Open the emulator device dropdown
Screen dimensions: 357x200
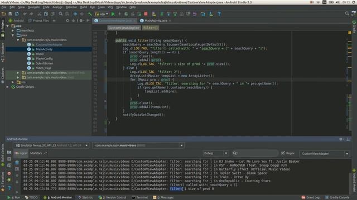click(x=52, y=146)
